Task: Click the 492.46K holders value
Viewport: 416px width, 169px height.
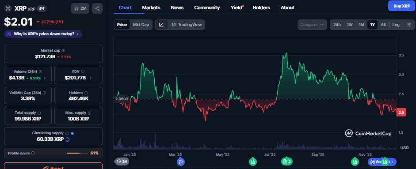Action: pyautogui.click(x=78, y=99)
